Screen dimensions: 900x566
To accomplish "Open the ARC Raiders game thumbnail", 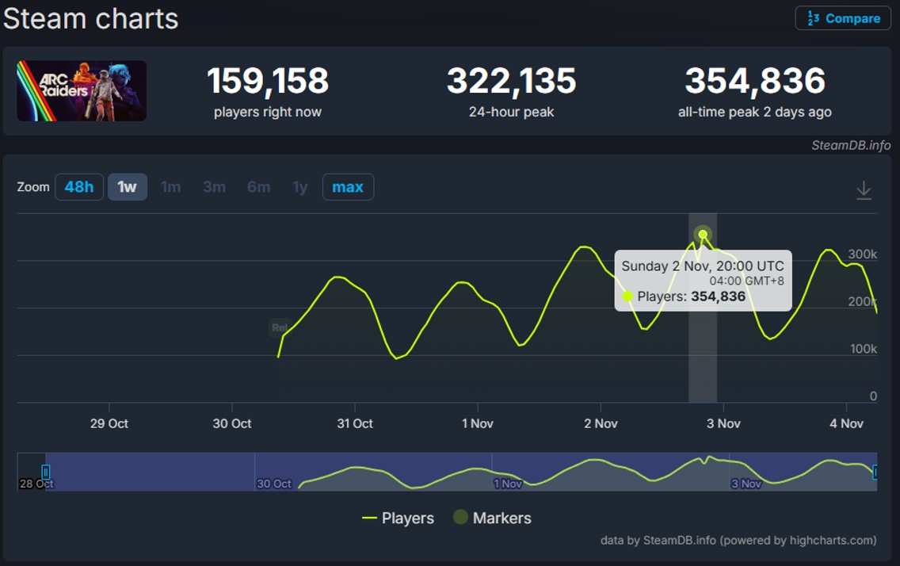I will (x=82, y=91).
